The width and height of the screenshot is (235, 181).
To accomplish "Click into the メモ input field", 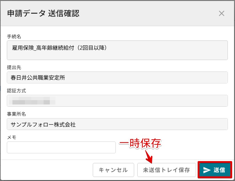I will [x=61, y=147].
